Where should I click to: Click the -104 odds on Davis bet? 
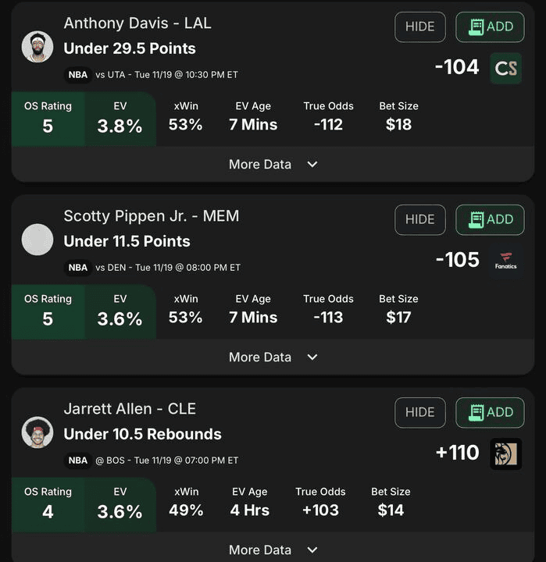(457, 68)
